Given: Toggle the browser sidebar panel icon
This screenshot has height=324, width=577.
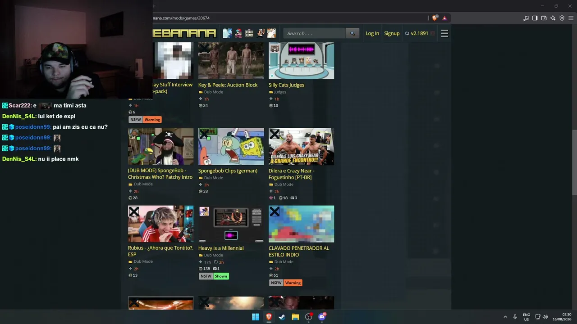Looking at the screenshot, I should tap(535, 18).
